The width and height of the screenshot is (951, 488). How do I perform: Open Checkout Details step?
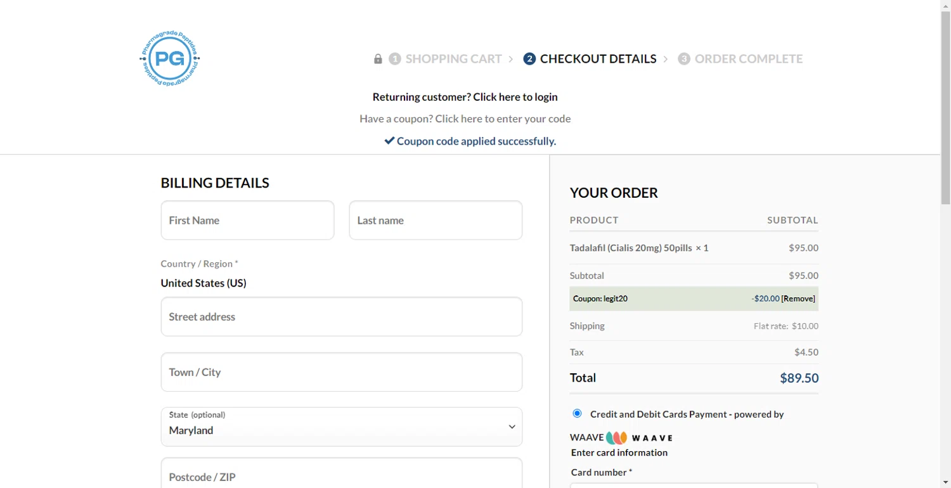click(x=598, y=59)
